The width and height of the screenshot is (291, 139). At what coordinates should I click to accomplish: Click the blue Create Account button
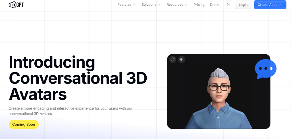[x=270, y=5]
